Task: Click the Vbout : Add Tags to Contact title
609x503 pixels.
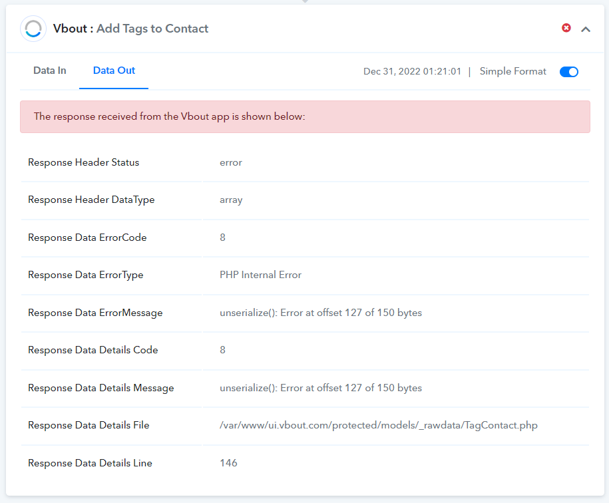Action: (130, 29)
